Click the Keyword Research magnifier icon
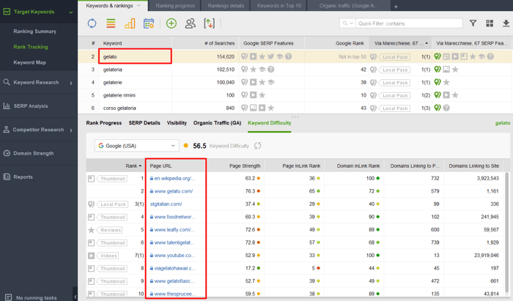Viewport: 513px width, 301px height. click(x=7, y=82)
